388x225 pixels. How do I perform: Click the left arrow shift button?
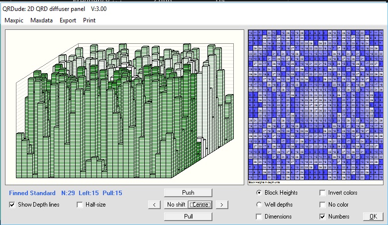(x=155, y=205)
